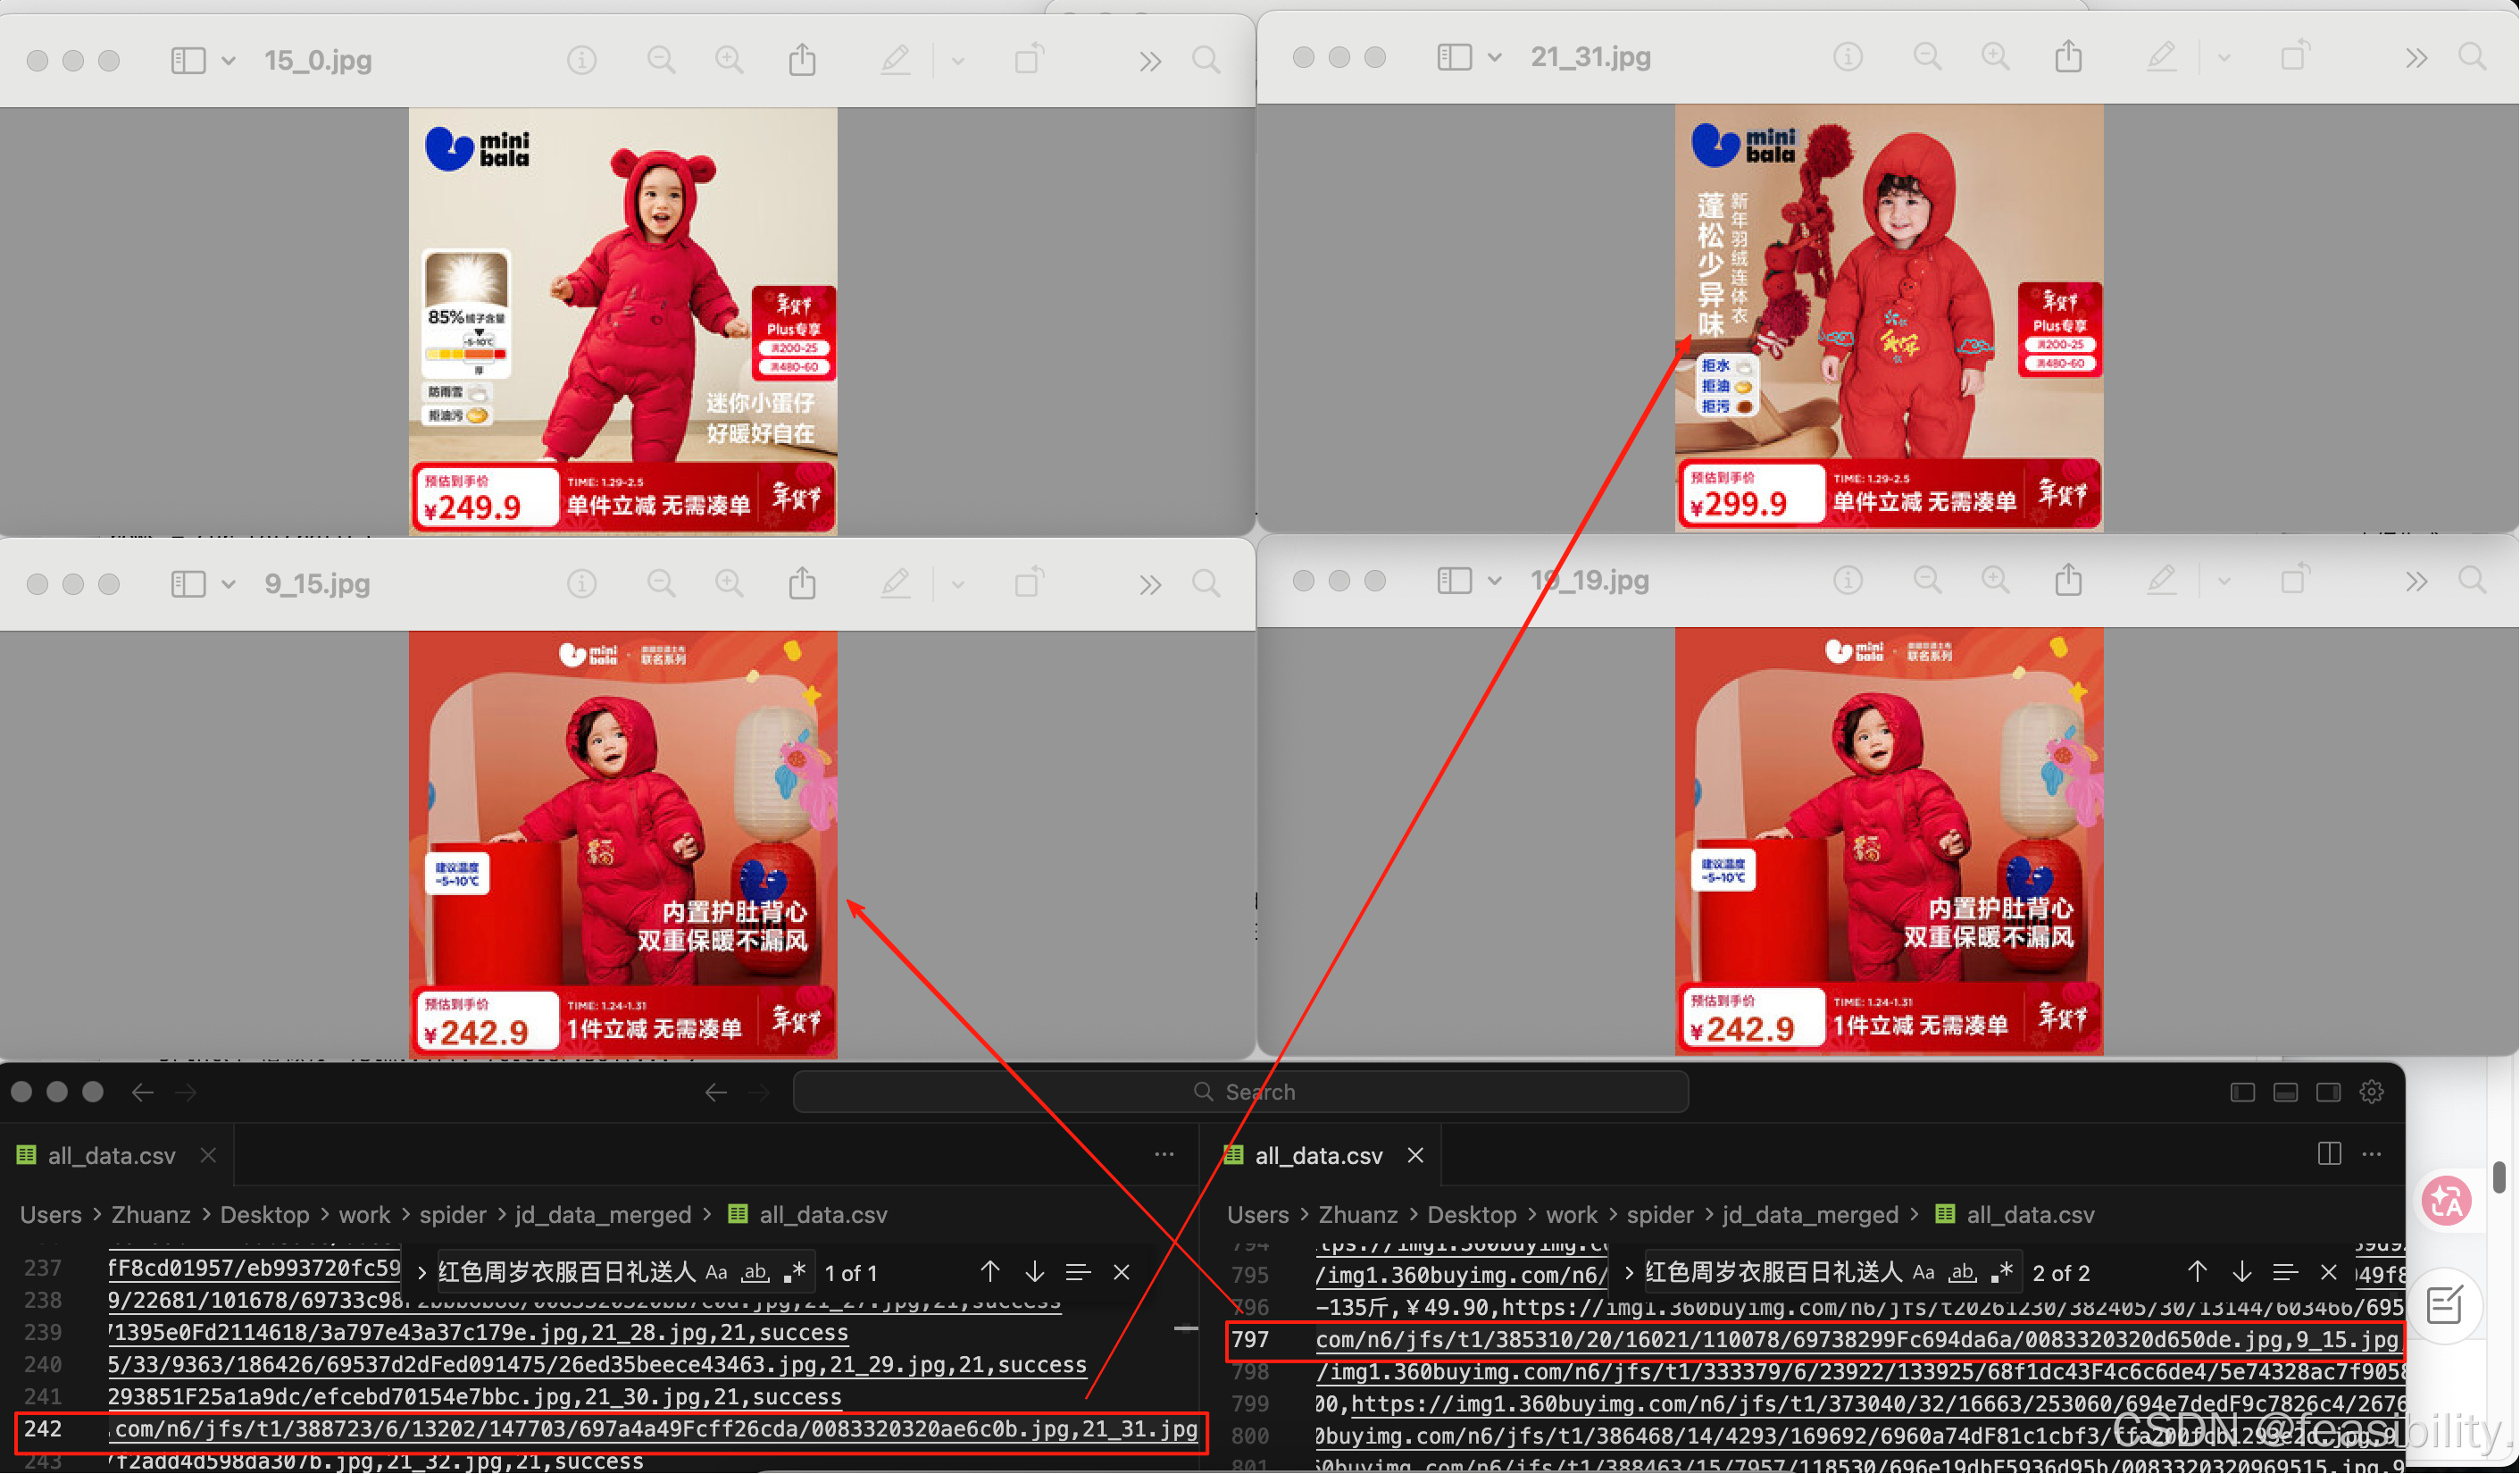Open VS Code settings gear in title bar
This screenshot has height=1474, width=2520.
pos(2372,1092)
